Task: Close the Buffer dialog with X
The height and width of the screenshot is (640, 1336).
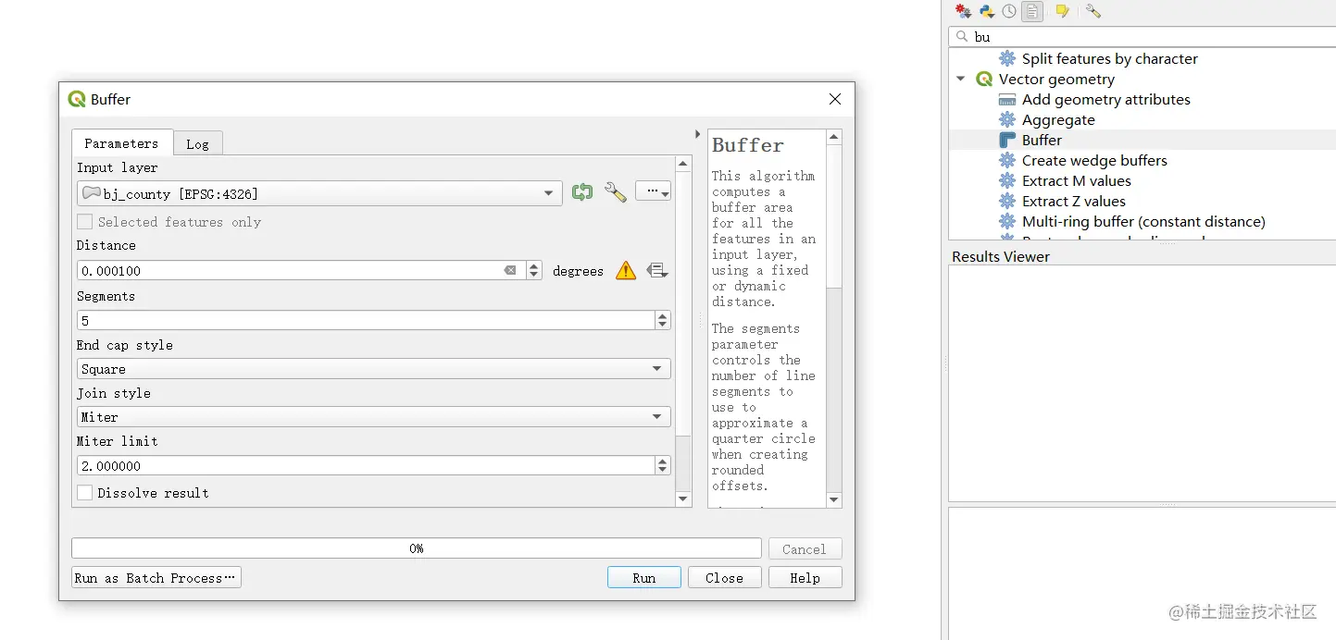Action: pos(834,99)
